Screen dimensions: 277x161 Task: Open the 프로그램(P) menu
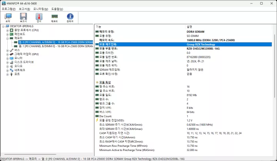pyautogui.click(x=8, y=9)
